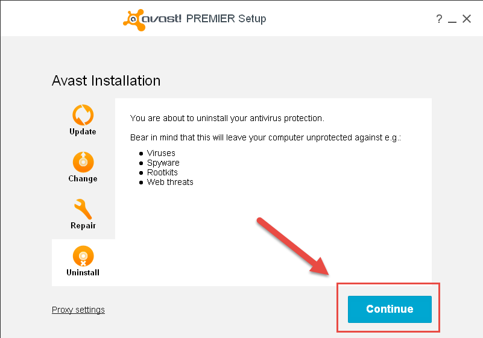Switch to the Update tab label
This screenshot has height=338, width=483.
coord(83,132)
